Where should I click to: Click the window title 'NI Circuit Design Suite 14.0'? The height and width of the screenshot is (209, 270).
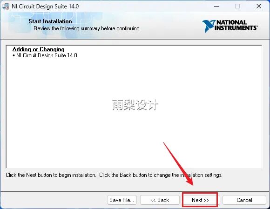click(x=45, y=7)
